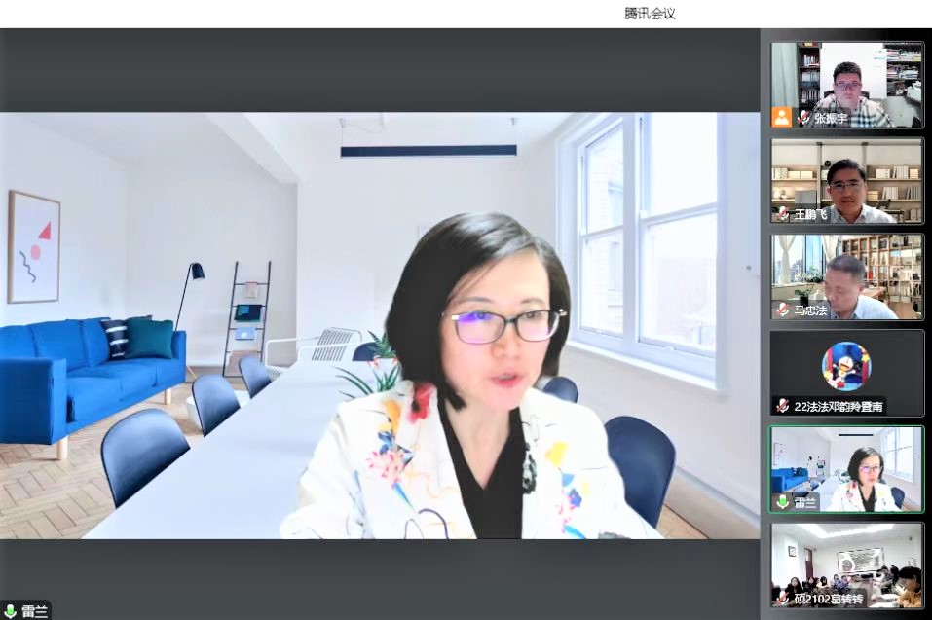Select the 硕2102 meeting room video thumbnail
The height and width of the screenshot is (620, 932).
click(x=846, y=565)
